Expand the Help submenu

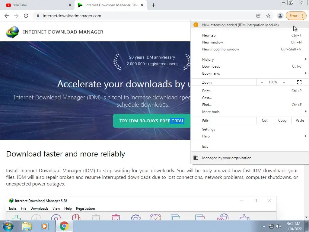pos(250,136)
